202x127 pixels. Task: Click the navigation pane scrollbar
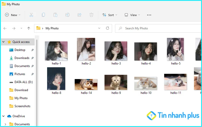[37, 83]
